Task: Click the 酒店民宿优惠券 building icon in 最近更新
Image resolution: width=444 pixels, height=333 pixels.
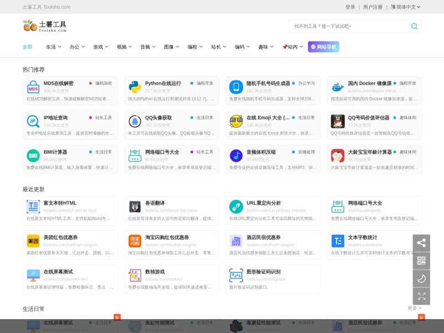Action: point(236,241)
